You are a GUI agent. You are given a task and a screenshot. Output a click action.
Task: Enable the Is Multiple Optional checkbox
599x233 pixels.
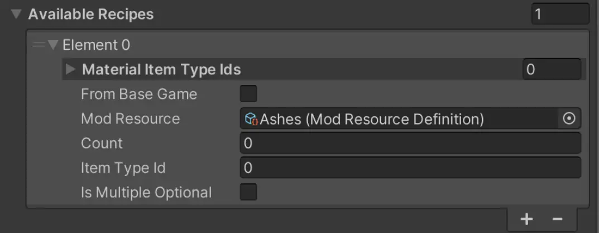(248, 192)
